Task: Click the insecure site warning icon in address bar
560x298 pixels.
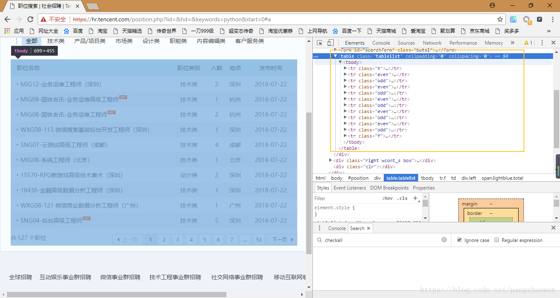Action: click(44, 19)
